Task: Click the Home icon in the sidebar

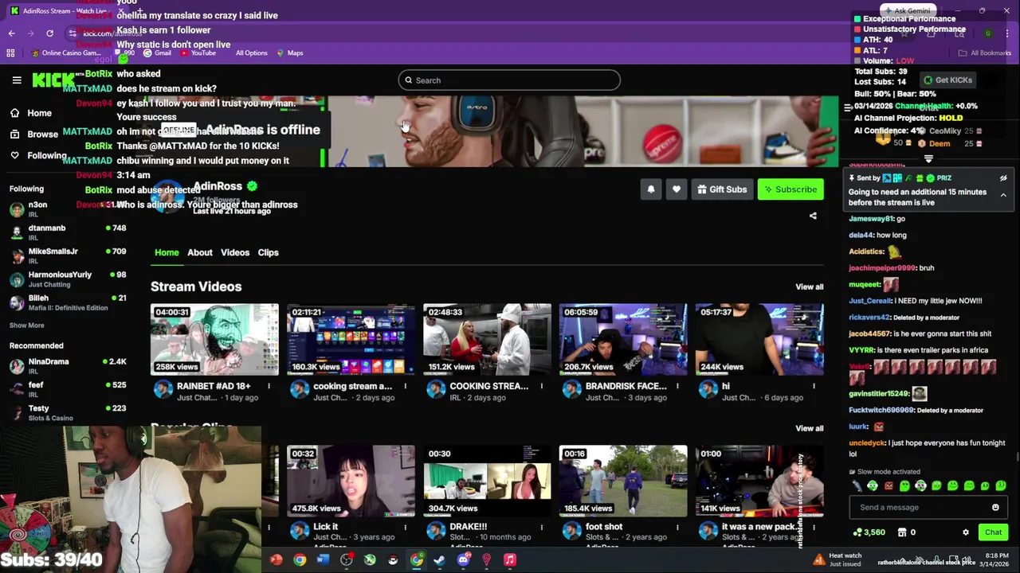Action: pos(14,113)
